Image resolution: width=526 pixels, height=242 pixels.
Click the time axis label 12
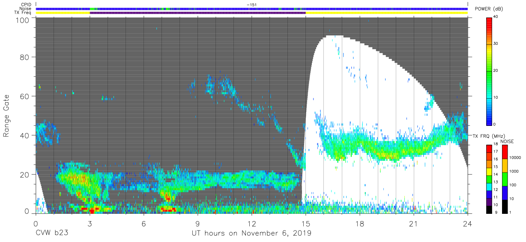coord(251,223)
